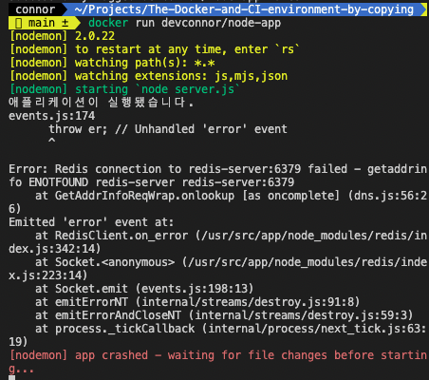The image size is (429, 380).
Task: Click the 'connor' username prompt segment
Action: pyautogui.click(x=35, y=9)
